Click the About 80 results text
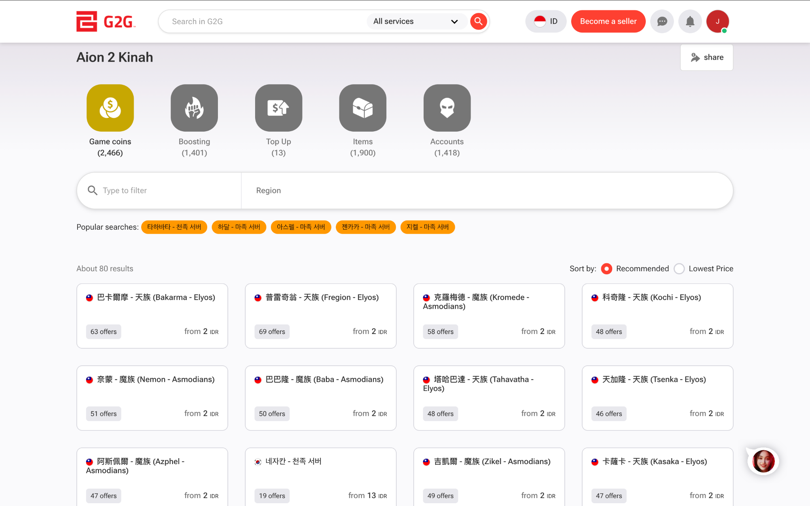810x506 pixels. 105,269
